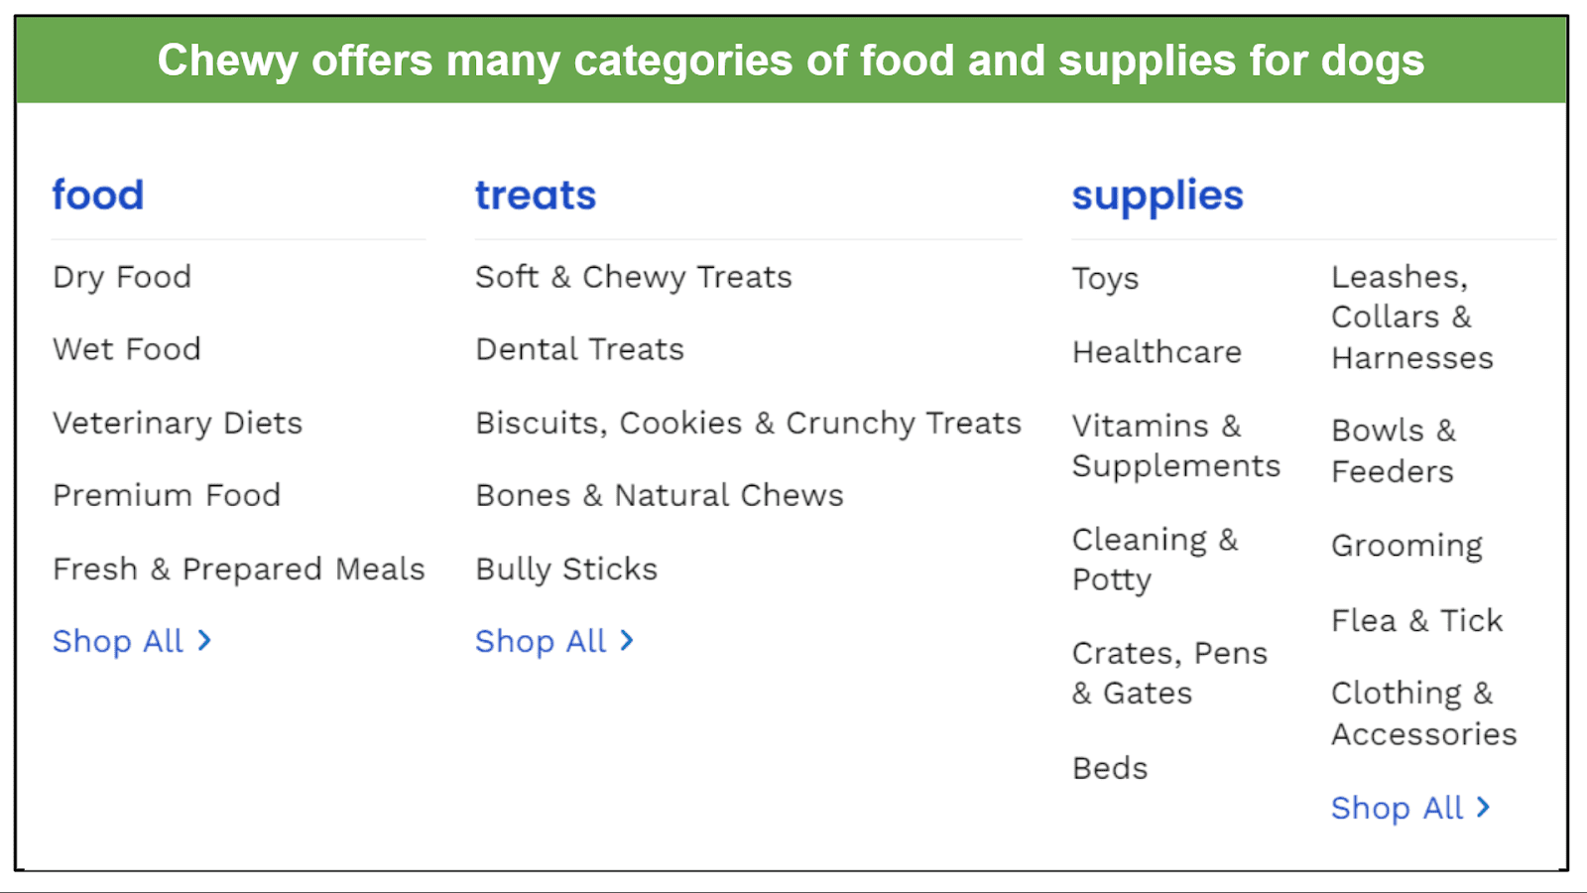Screen dimensions: 1587x893
Task: Click Fresh & Prepared Meals
Action: (239, 569)
